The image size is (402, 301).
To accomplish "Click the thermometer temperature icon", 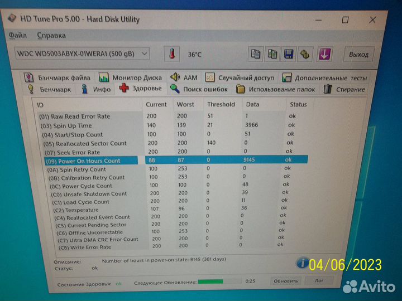I will tap(172, 54).
